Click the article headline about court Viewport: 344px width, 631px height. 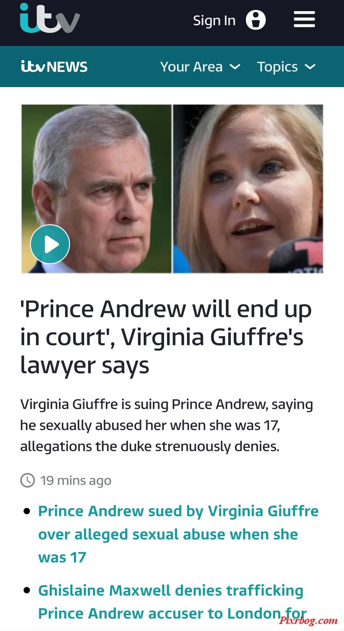click(166, 337)
